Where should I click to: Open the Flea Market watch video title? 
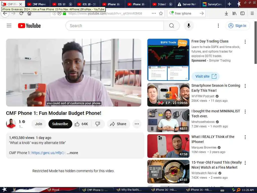(x=217, y=165)
